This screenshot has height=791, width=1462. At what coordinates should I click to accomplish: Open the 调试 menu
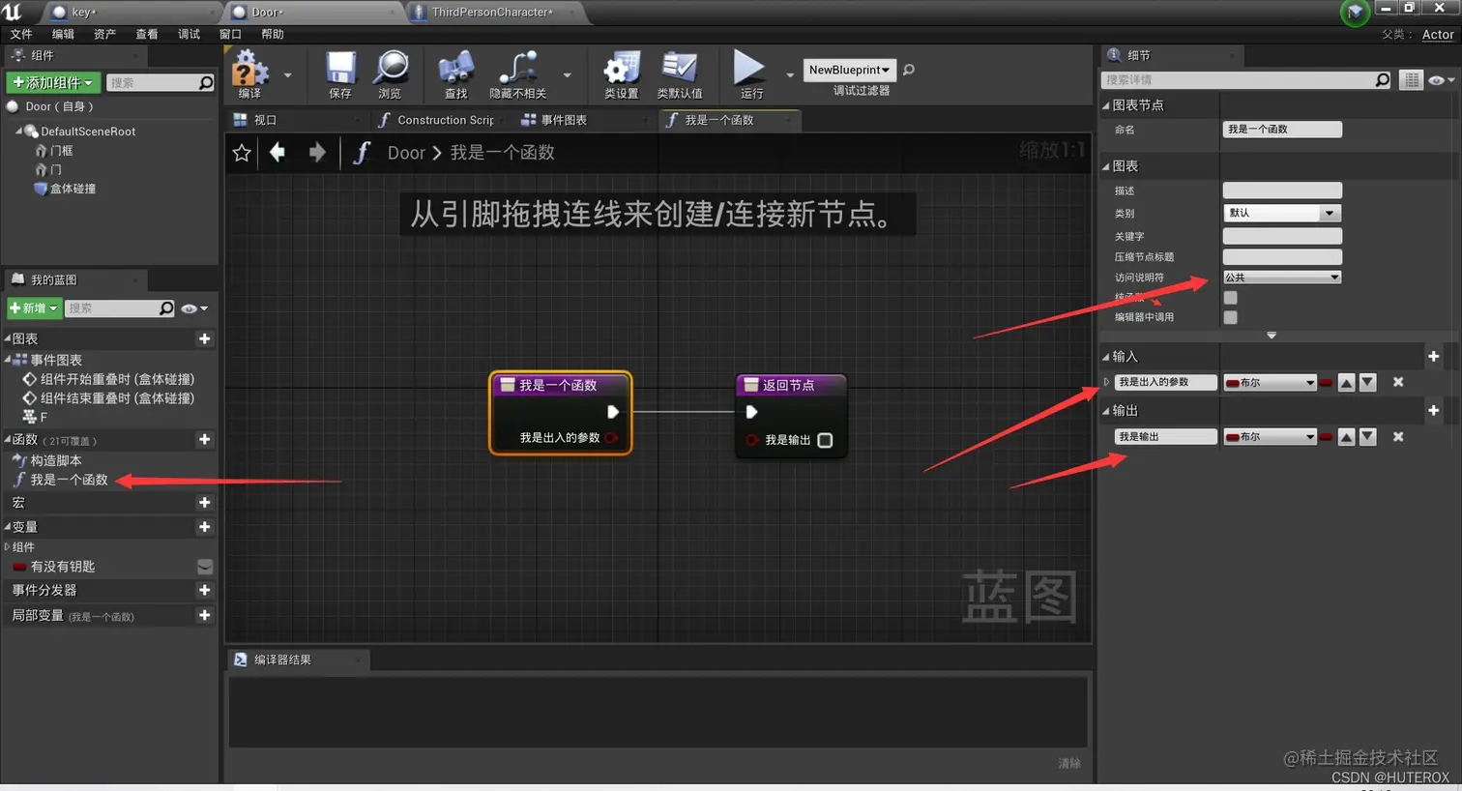[189, 34]
